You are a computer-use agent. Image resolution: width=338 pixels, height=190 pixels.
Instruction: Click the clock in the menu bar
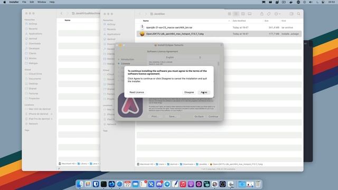[x=331, y=2]
